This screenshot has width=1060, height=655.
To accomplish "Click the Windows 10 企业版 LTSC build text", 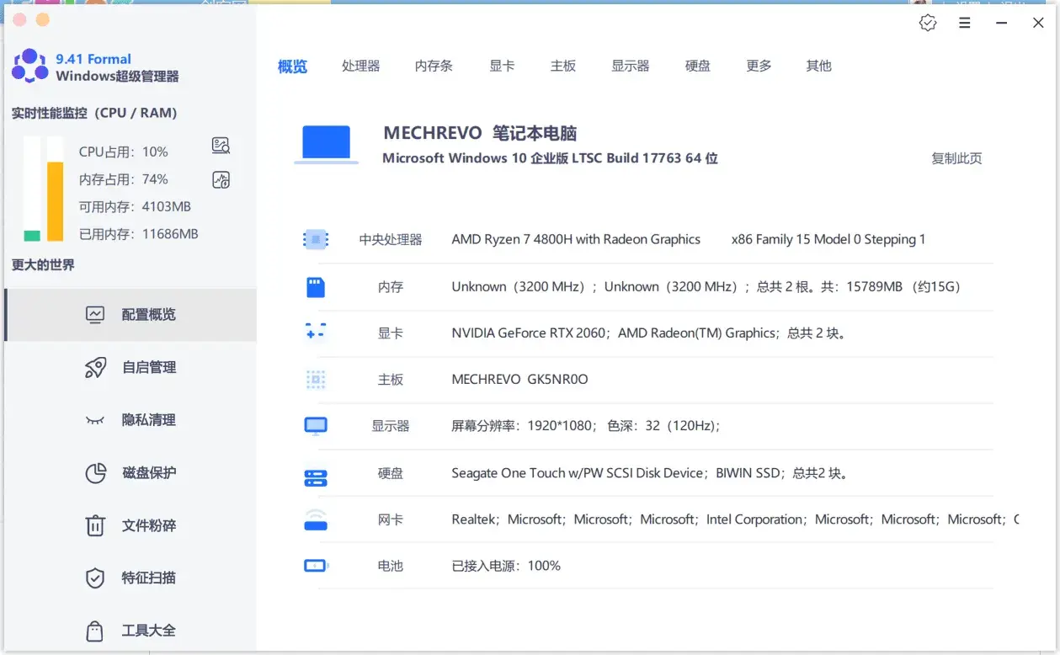I will coord(550,158).
